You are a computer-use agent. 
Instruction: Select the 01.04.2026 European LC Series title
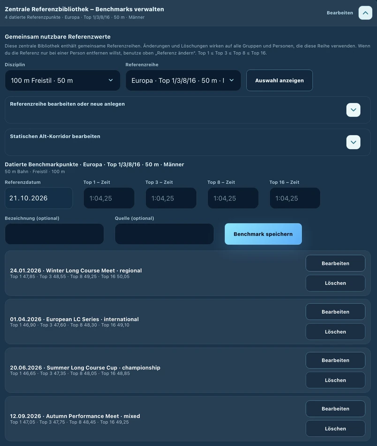click(x=75, y=319)
